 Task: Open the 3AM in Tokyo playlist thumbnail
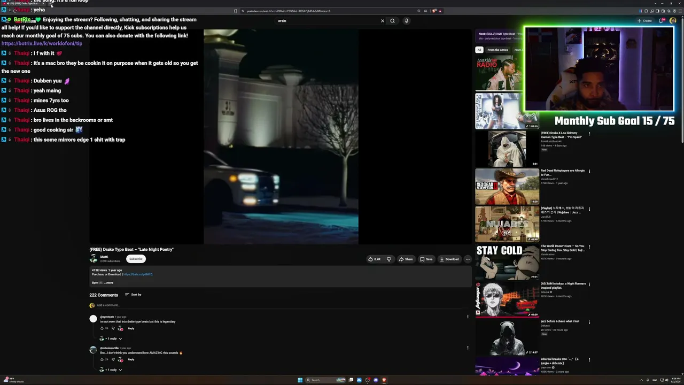tap(507, 300)
